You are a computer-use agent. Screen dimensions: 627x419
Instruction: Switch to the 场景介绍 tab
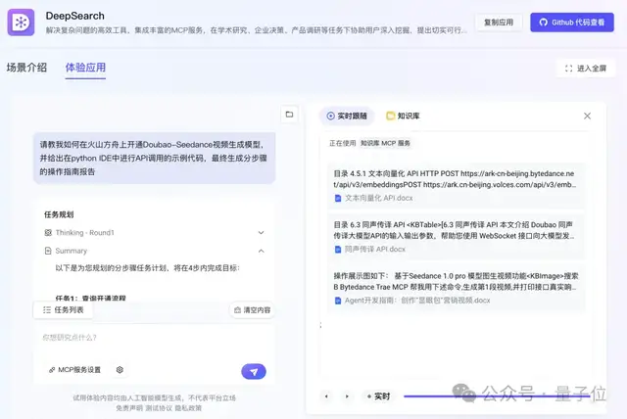tap(26, 68)
